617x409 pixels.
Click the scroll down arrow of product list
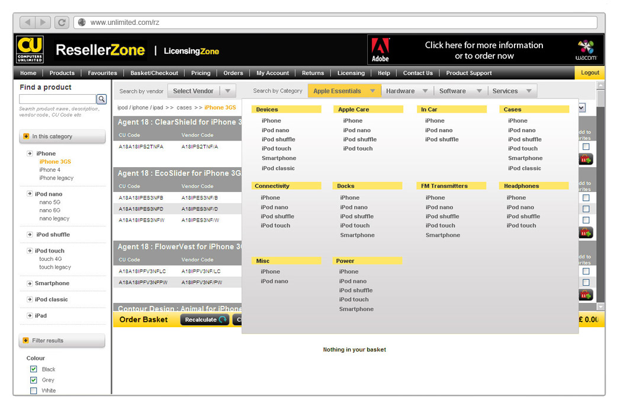click(600, 306)
